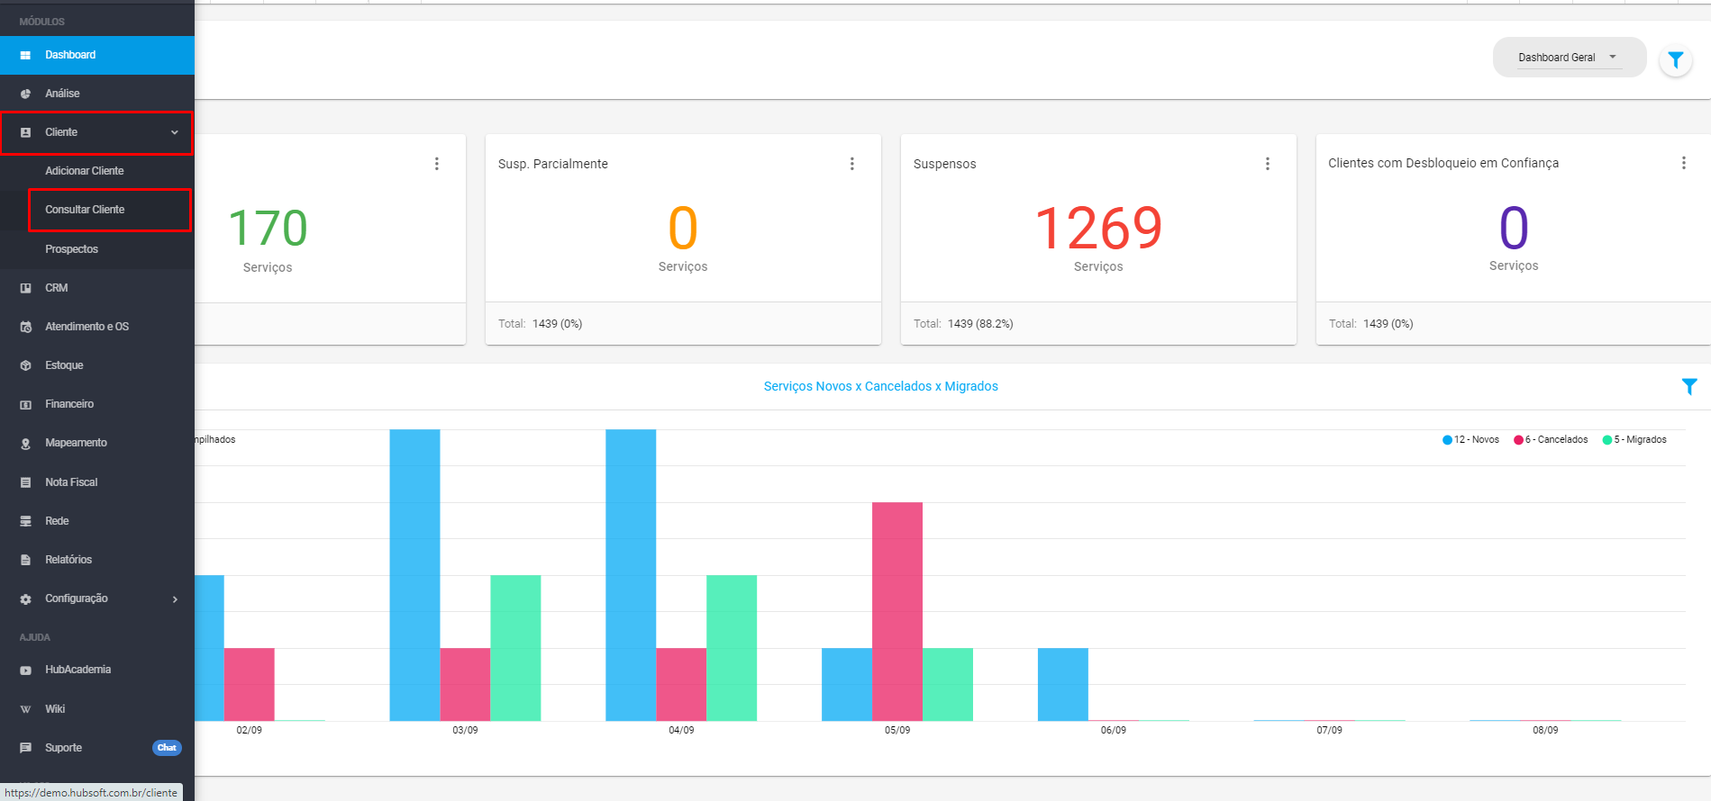Viewport: 1711px width, 801px height.
Task: Open the three-dot menu on Susp. Parcialmente card
Action: tap(852, 164)
